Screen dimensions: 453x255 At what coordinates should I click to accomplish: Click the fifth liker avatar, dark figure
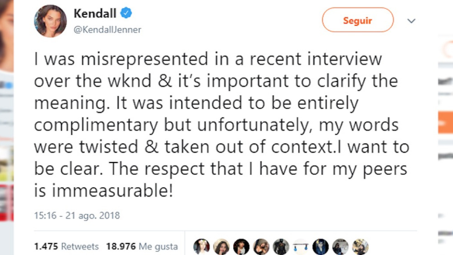coord(281,247)
